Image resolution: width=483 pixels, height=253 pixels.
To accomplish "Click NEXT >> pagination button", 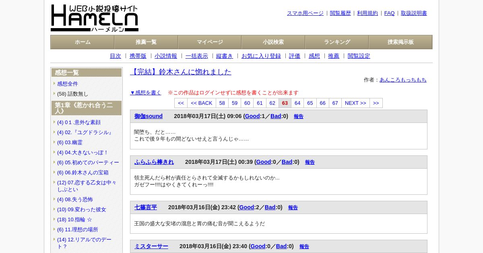I will coord(355,103).
